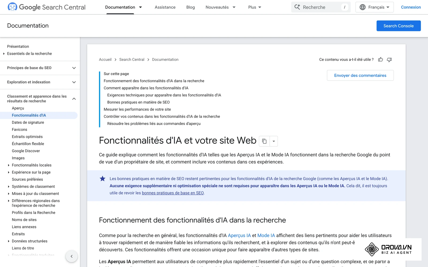Click the Google Search Central logo
The image size is (428, 267).
(47, 7)
